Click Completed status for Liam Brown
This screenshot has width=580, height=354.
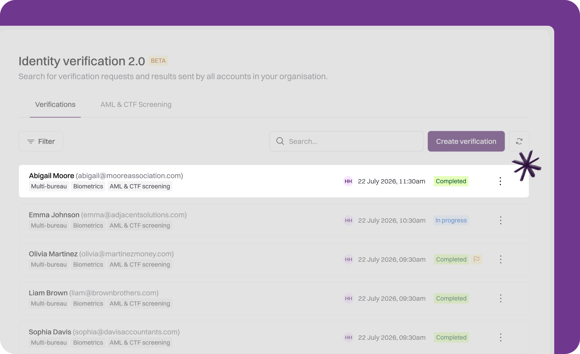point(451,298)
